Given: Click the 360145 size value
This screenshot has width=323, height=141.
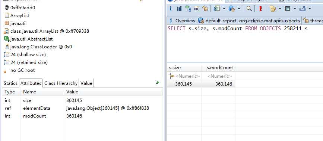Looking at the screenshot, I should [x=74, y=100].
